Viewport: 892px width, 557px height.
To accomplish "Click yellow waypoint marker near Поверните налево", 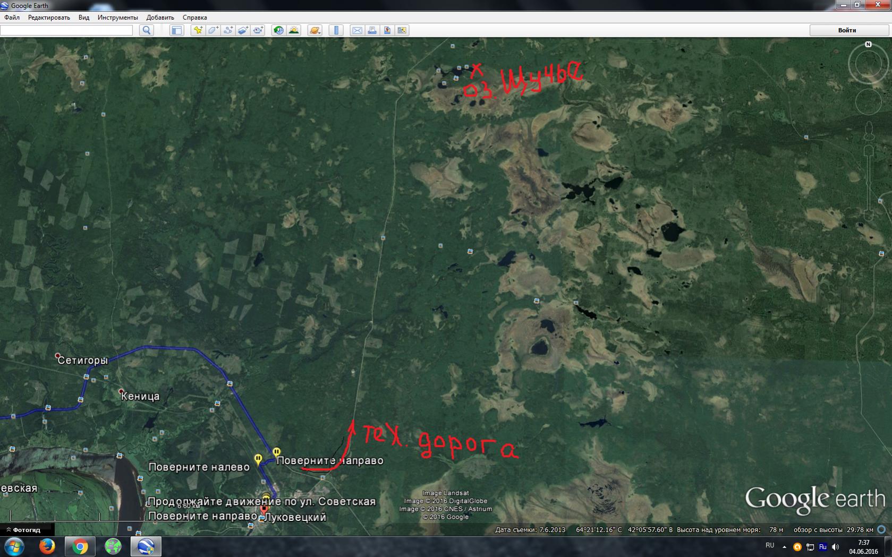I will tap(258, 459).
